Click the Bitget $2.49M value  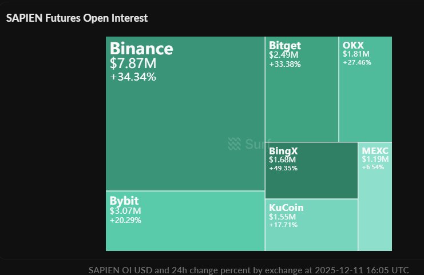pos(283,55)
